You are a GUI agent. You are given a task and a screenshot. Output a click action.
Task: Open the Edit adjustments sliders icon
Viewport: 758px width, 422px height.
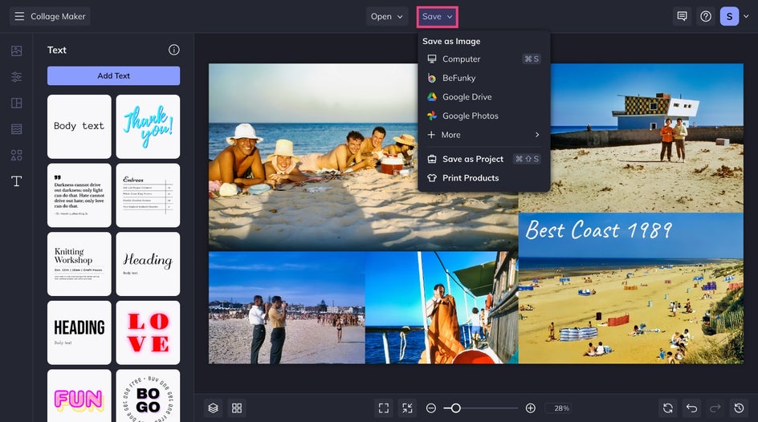point(16,77)
